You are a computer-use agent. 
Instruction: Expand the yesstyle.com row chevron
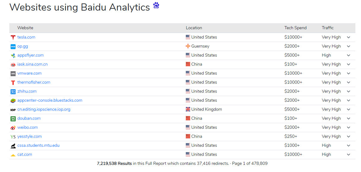pyautogui.click(x=349, y=137)
